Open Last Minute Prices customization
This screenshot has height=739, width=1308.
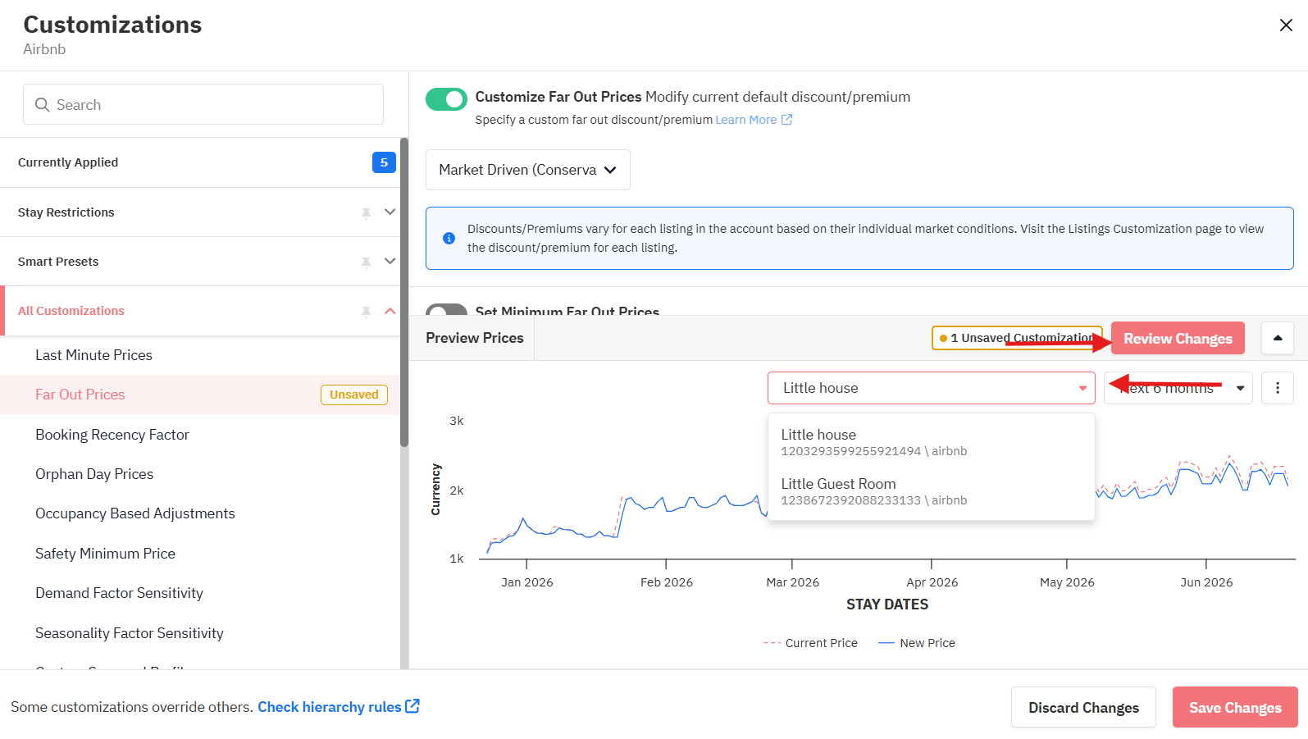(x=93, y=355)
